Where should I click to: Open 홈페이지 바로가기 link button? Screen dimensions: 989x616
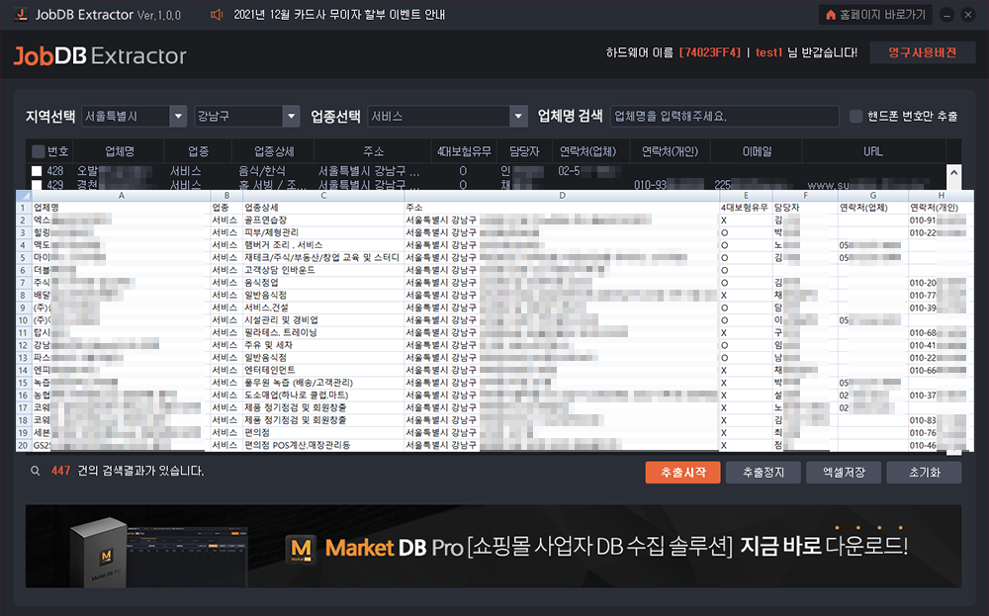(x=876, y=15)
